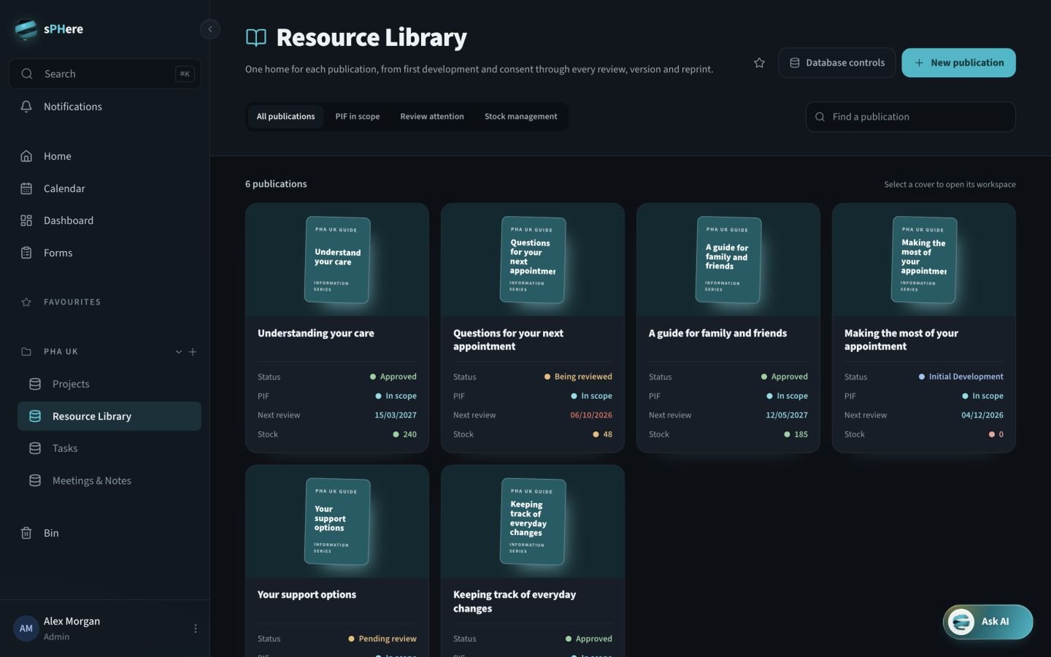Open Making the most of your appointment cover
1051x657 pixels.
point(924,260)
